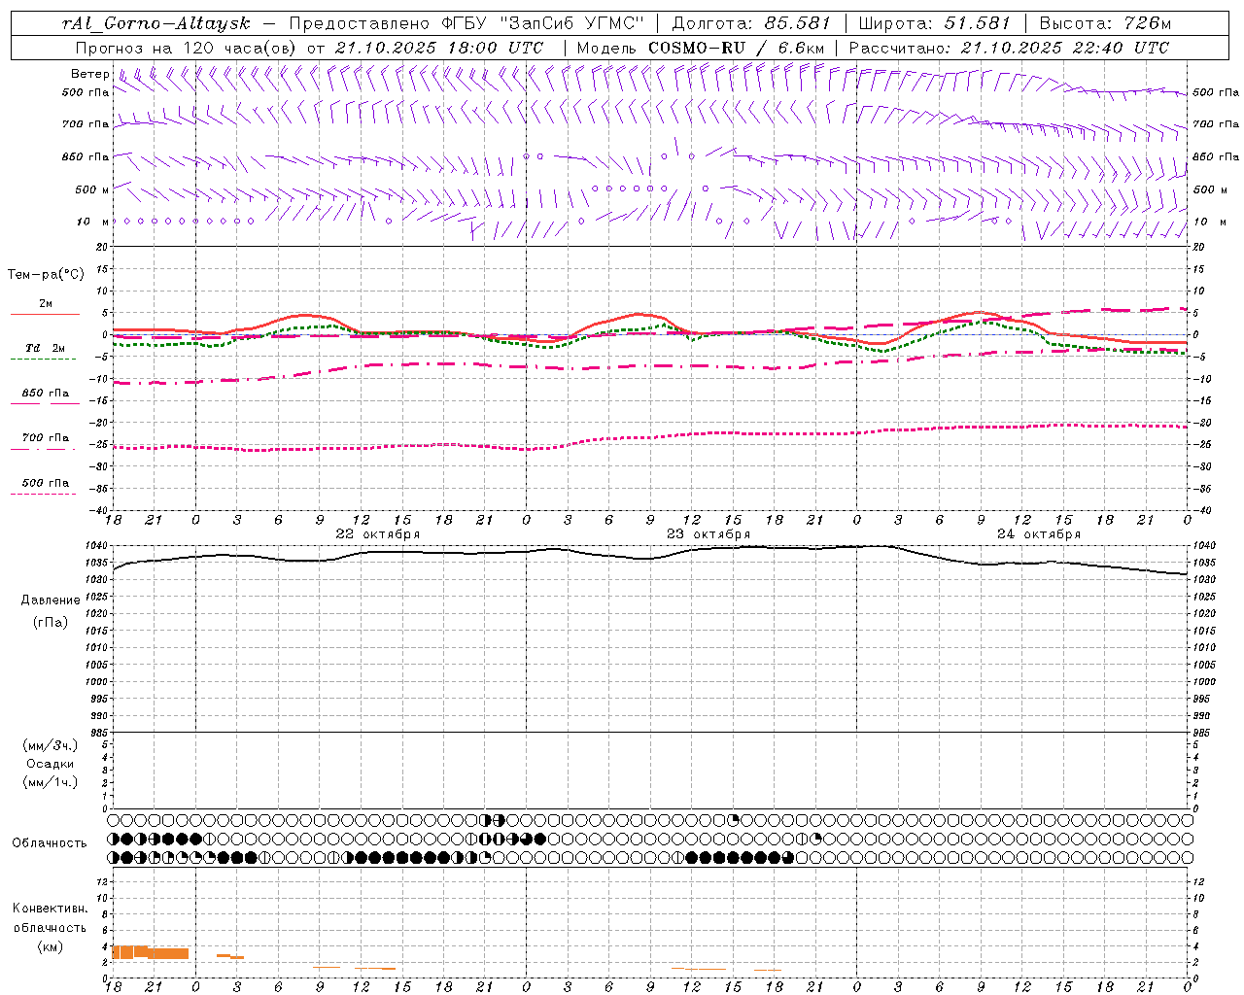Click the station name rAl_Gorno-Altaysk in the header
Screen dimensions: 1244x995
155,23
